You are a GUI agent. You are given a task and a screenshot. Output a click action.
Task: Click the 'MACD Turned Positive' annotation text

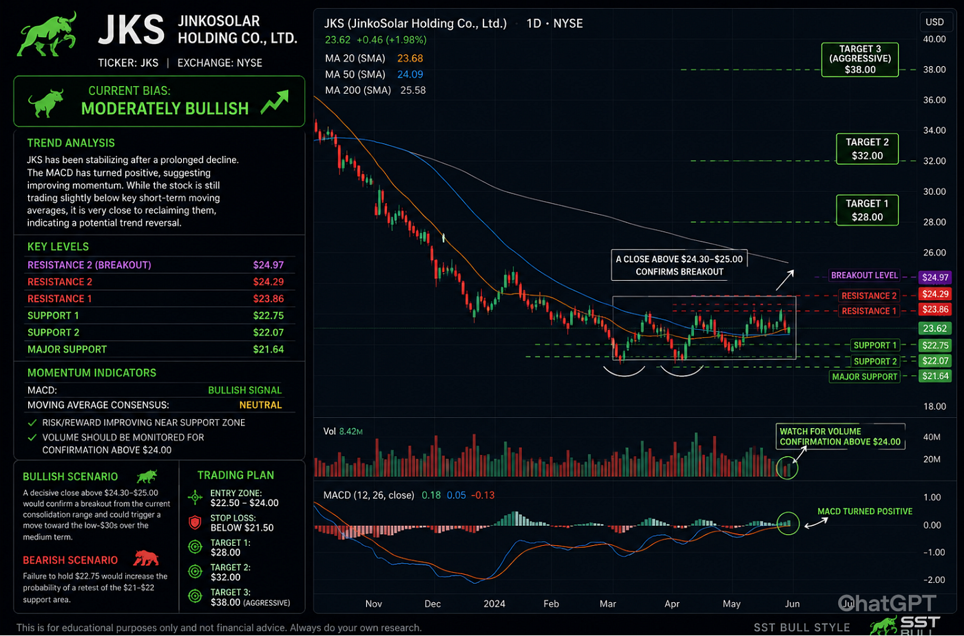[865, 511]
